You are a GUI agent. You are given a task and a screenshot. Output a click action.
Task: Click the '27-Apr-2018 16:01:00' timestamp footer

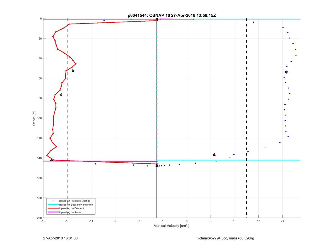pyautogui.click(x=60, y=238)
